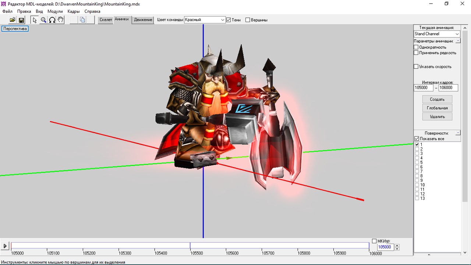The height and width of the screenshot is (265, 471).
Task: Open the Вид menu
Action: 39,11
